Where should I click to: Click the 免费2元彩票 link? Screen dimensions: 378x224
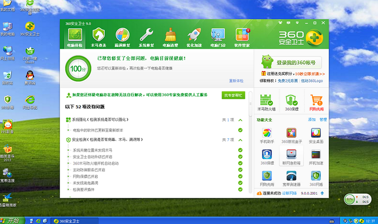(288, 81)
